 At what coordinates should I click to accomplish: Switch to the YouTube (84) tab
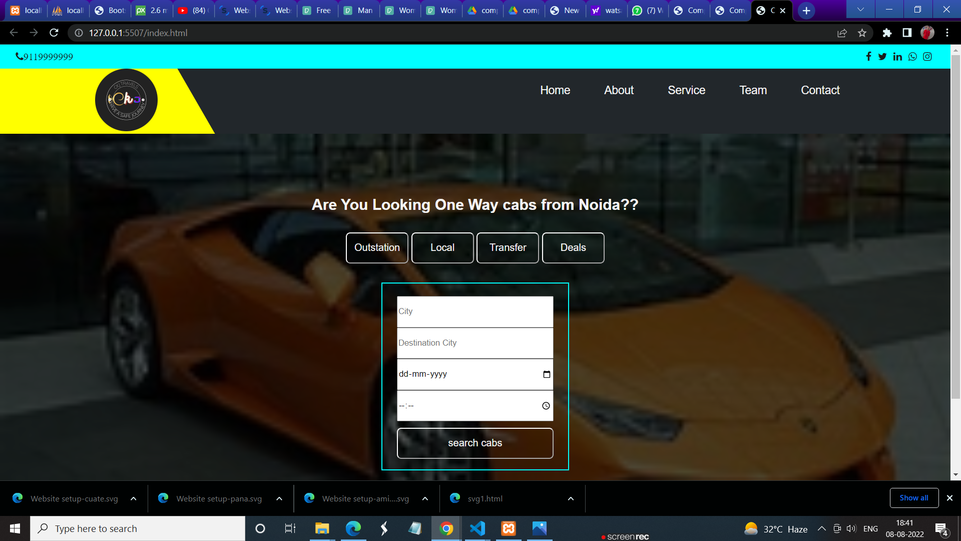click(x=194, y=11)
